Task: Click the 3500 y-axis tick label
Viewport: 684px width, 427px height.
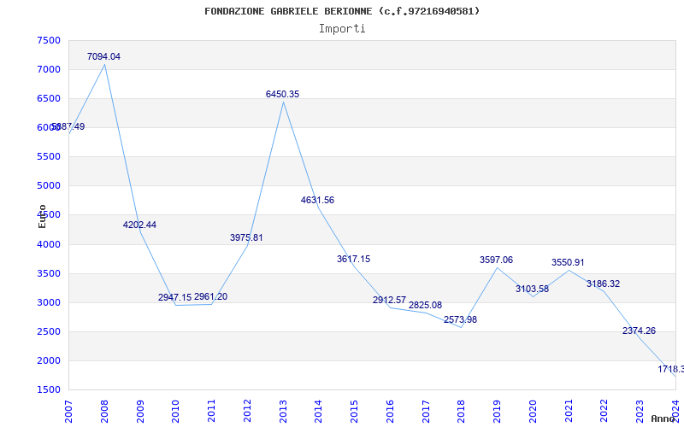Action: [x=49, y=273]
